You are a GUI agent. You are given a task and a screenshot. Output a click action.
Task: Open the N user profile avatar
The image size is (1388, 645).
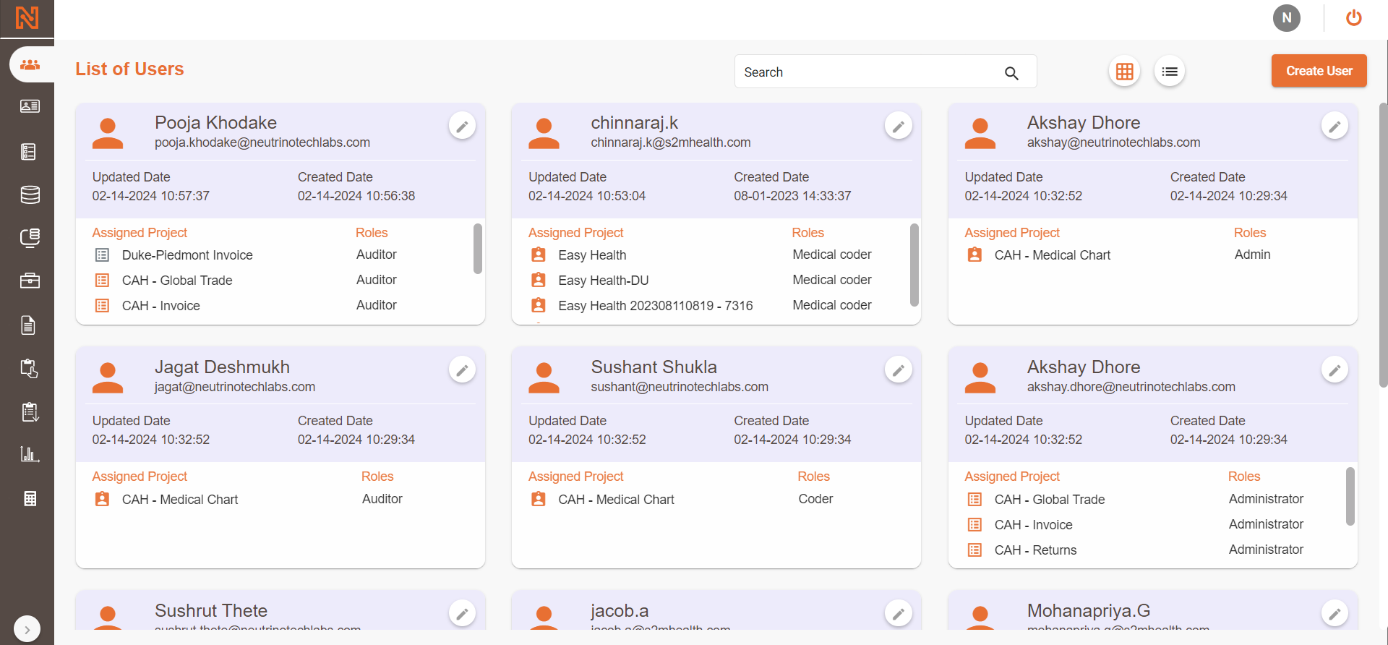(x=1286, y=18)
